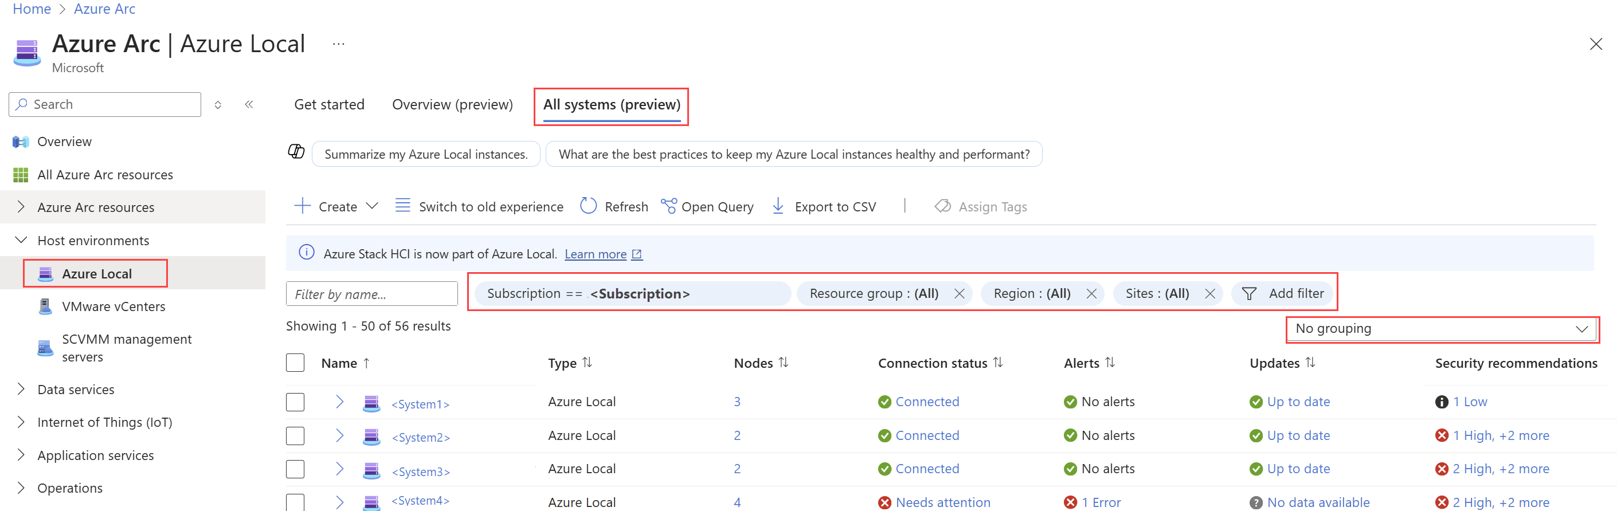Screen dimensions: 1617x511
Task: Click the best practices suggestion button
Action: 793,154
